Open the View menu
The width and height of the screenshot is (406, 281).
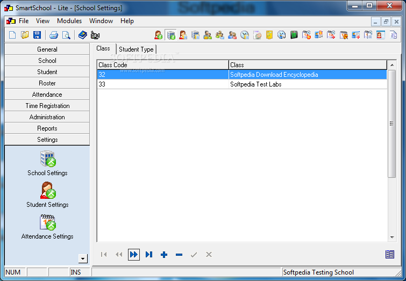coord(42,21)
